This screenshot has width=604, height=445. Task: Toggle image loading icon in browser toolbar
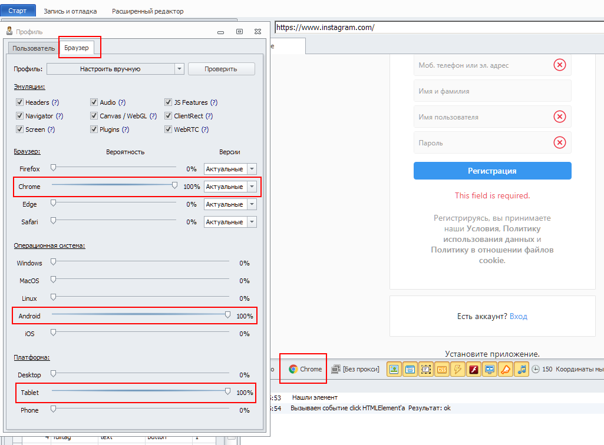pyautogui.click(x=394, y=369)
